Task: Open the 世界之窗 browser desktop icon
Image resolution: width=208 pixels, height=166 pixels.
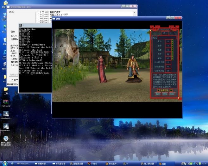Action: pos(6,139)
